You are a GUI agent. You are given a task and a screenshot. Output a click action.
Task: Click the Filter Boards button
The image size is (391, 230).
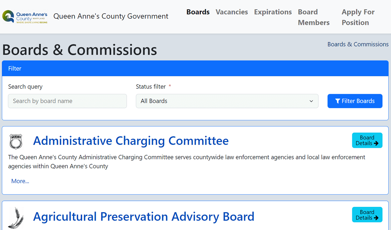355,101
